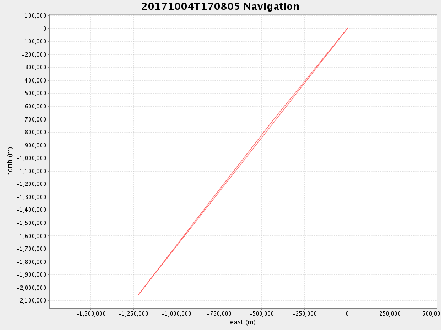This screenshot has width=441, height=330.
Task: Click the -1,500,000 tick on east axis
Action: (x=91, y=314)
